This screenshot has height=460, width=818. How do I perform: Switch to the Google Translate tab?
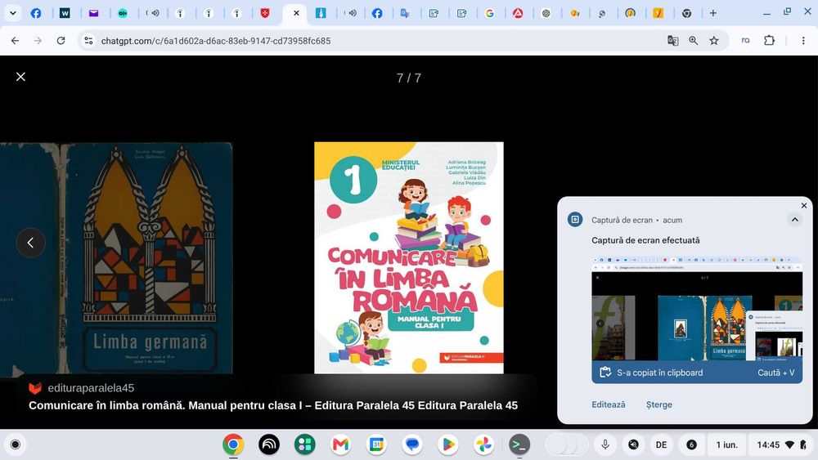pos(406,13)
